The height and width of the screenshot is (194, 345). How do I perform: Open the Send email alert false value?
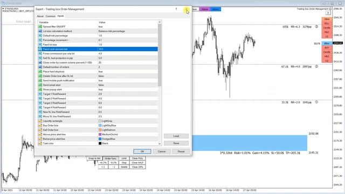pyautogui.click(x=128, y=85)
